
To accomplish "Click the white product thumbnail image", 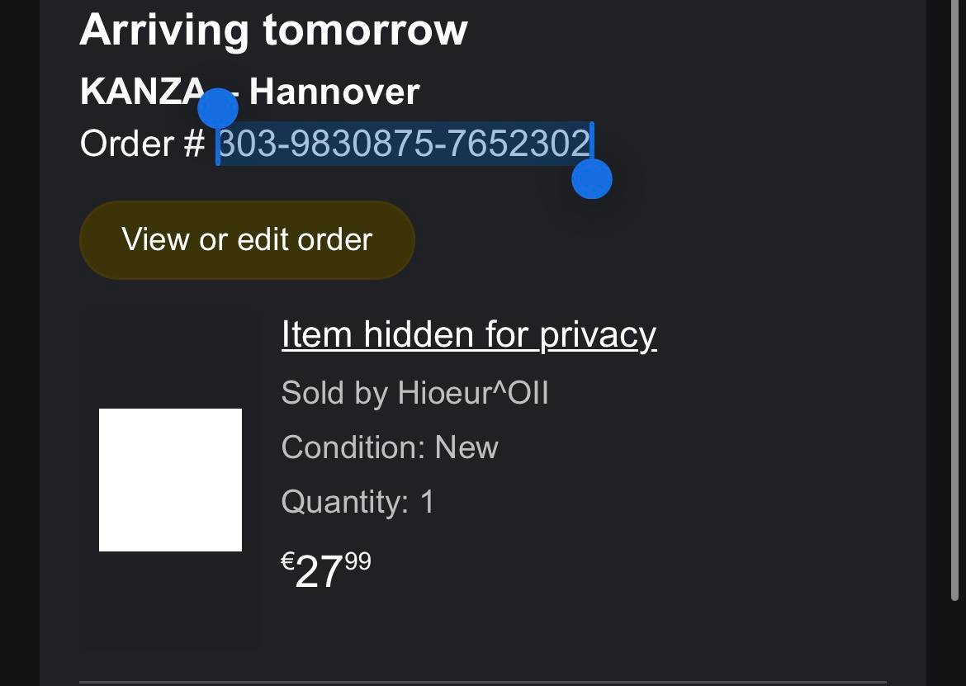I will pyautogui.click(x=170, y=480).
